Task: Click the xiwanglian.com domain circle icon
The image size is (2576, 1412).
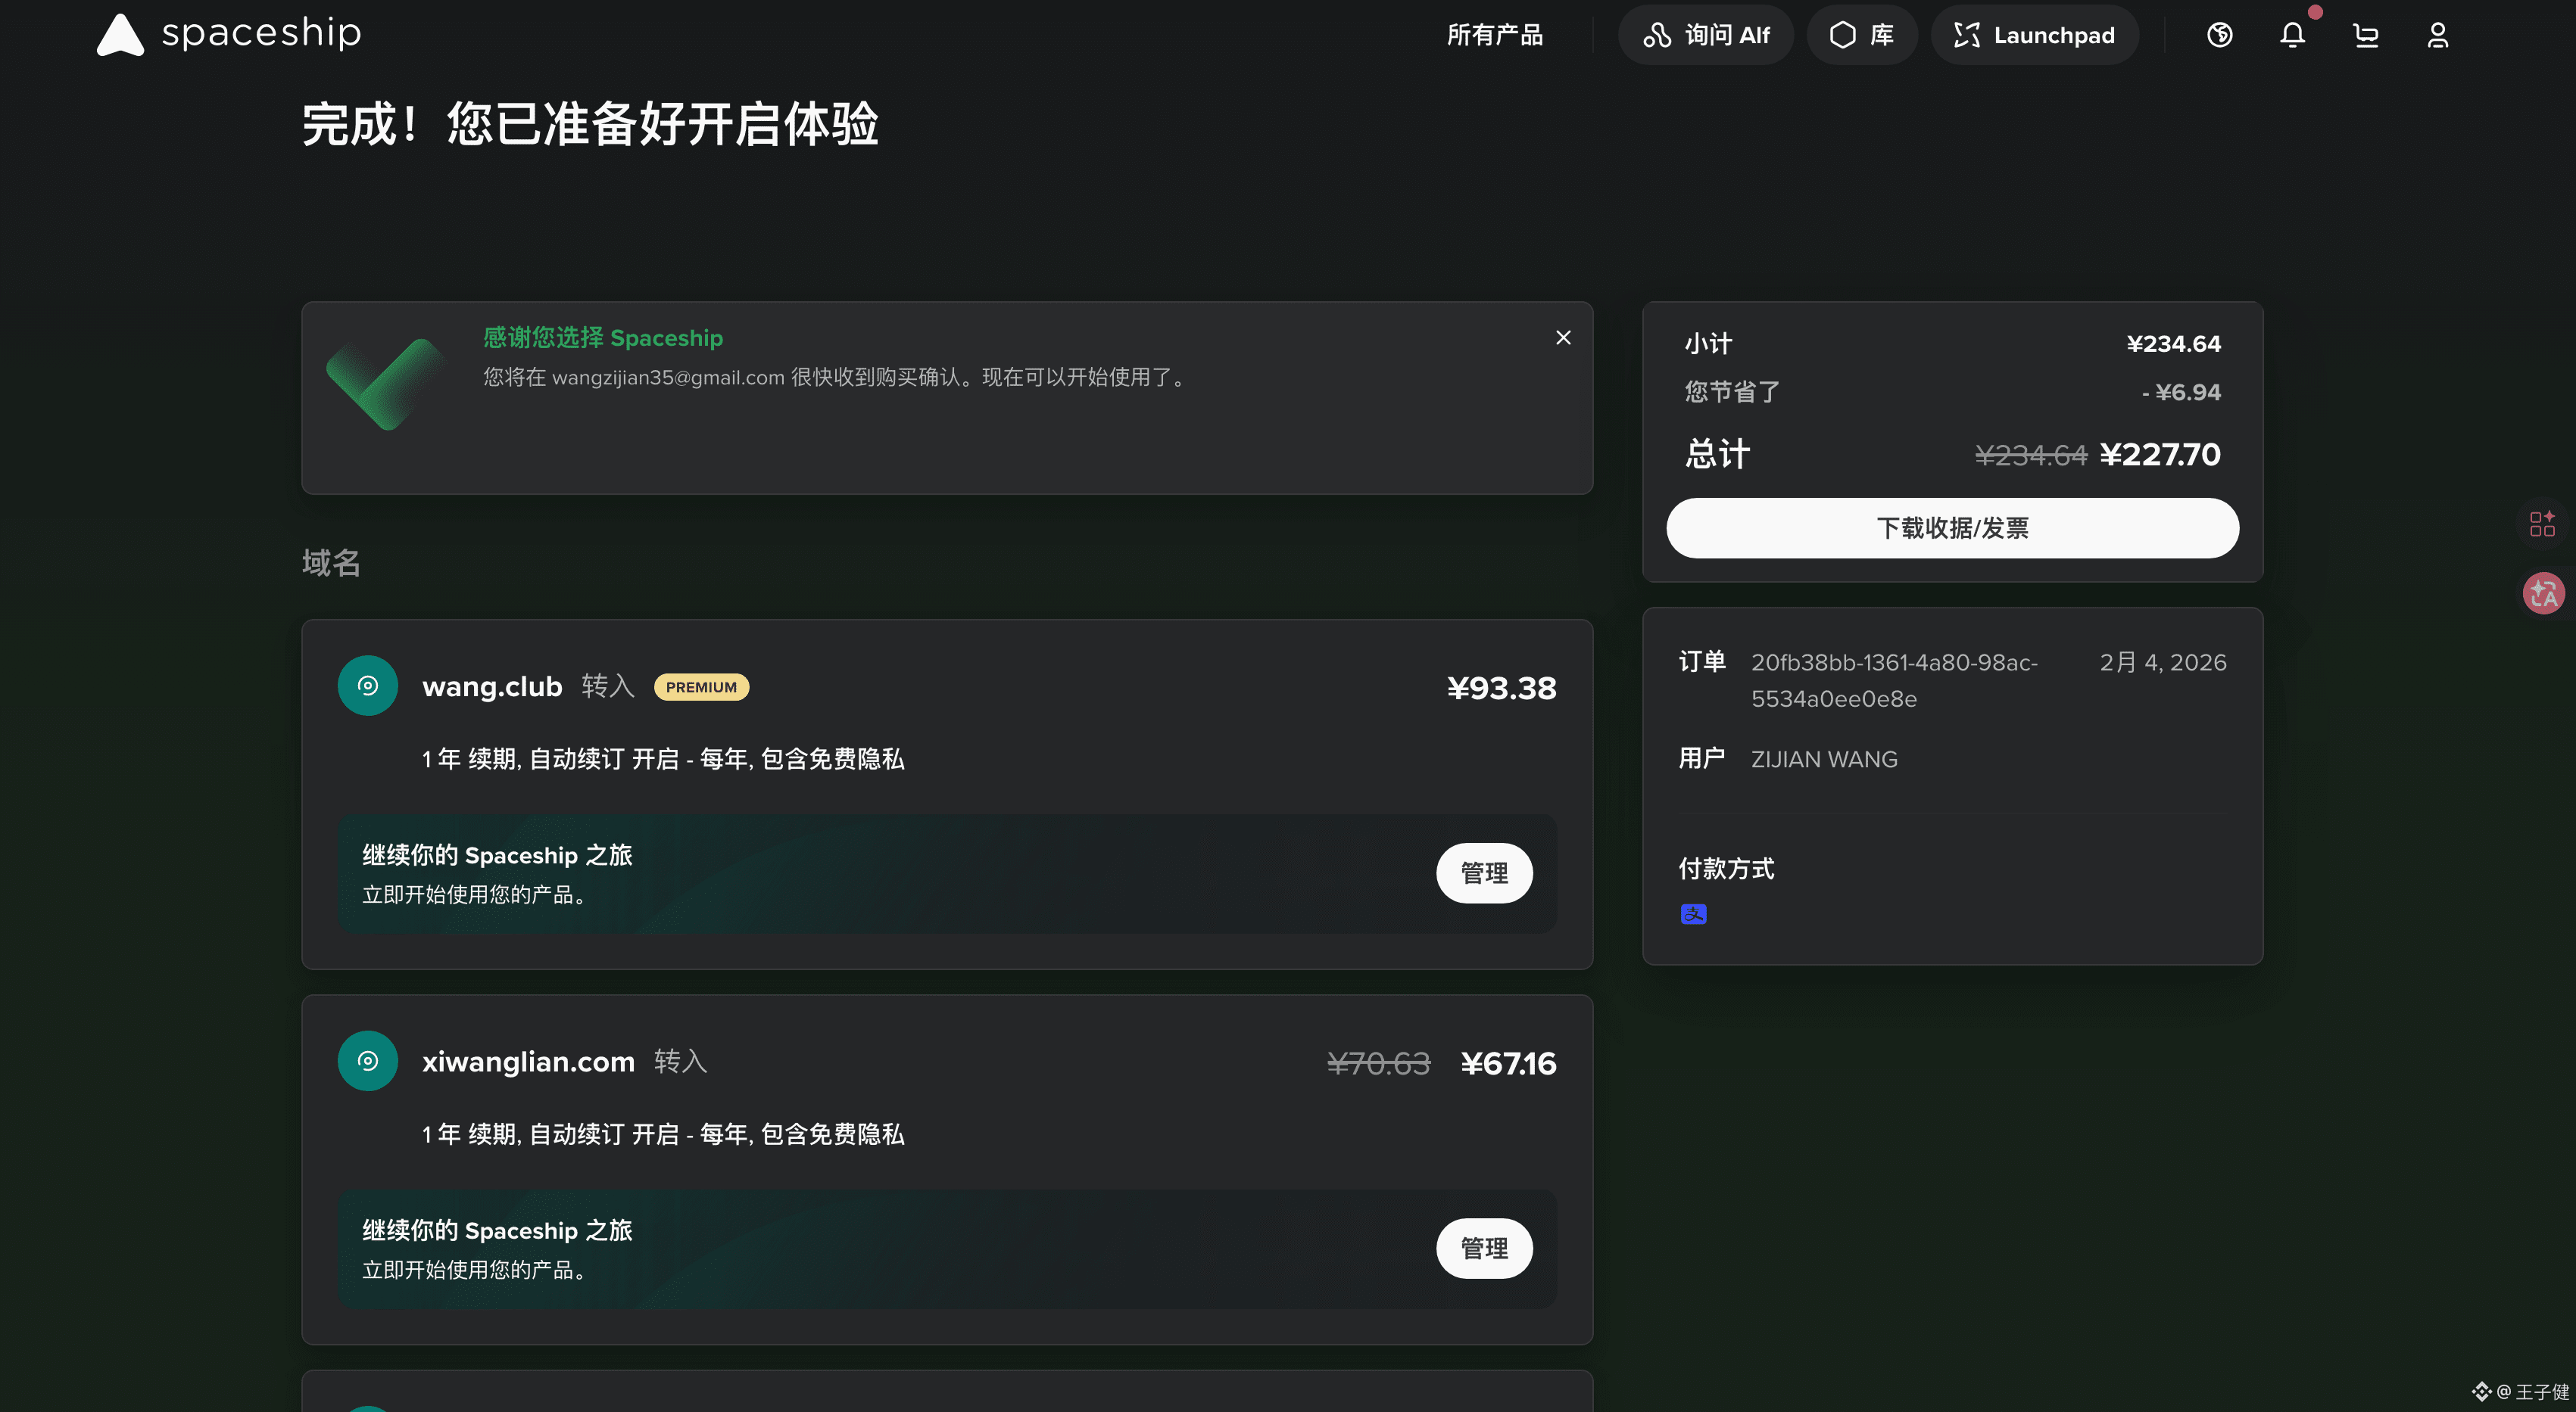Action: (368, 1060)
